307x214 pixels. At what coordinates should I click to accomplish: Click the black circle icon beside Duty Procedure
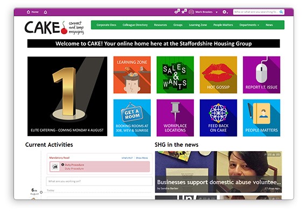pyautogui.click(x=62, y=165)
